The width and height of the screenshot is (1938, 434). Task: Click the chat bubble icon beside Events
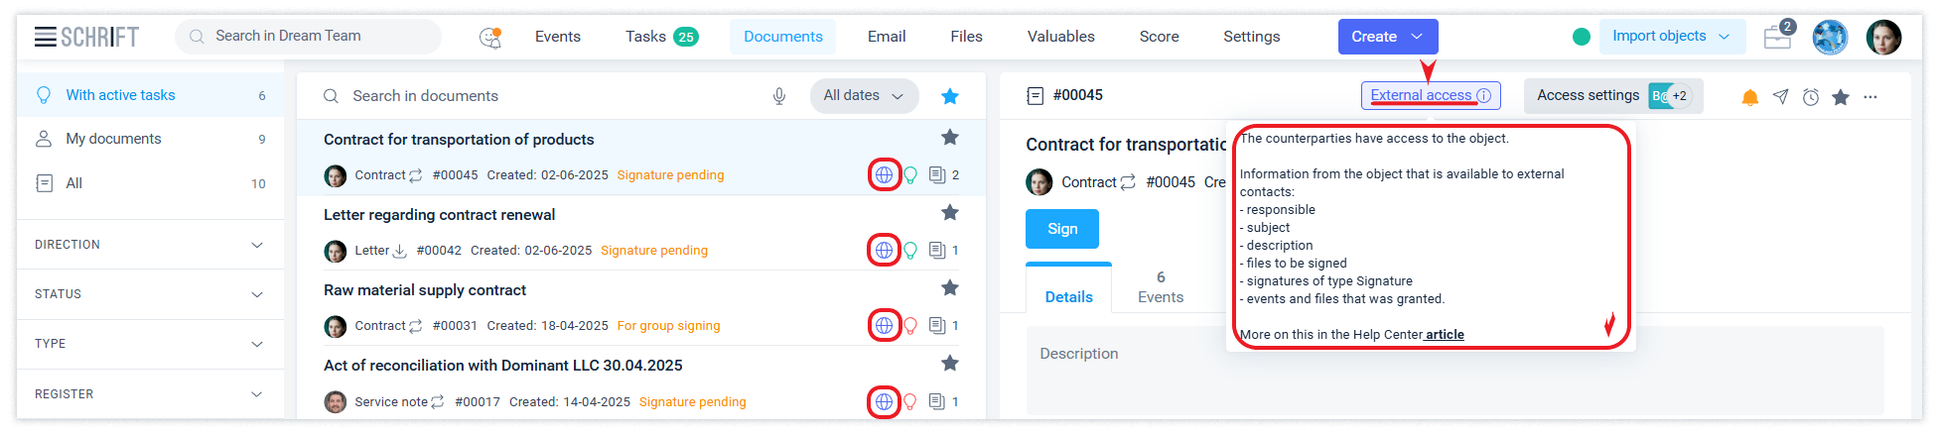pos(490,37)
